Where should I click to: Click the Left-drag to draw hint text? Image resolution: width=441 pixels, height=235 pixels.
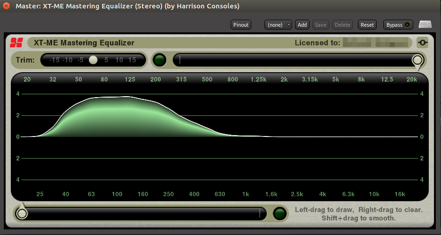coord(324,210)
